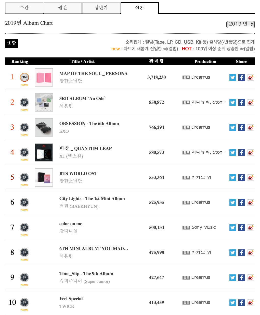The height and width of the screenshot is (315, 260).
Task: Click the 종합 category button
Action: click(12, 43)
